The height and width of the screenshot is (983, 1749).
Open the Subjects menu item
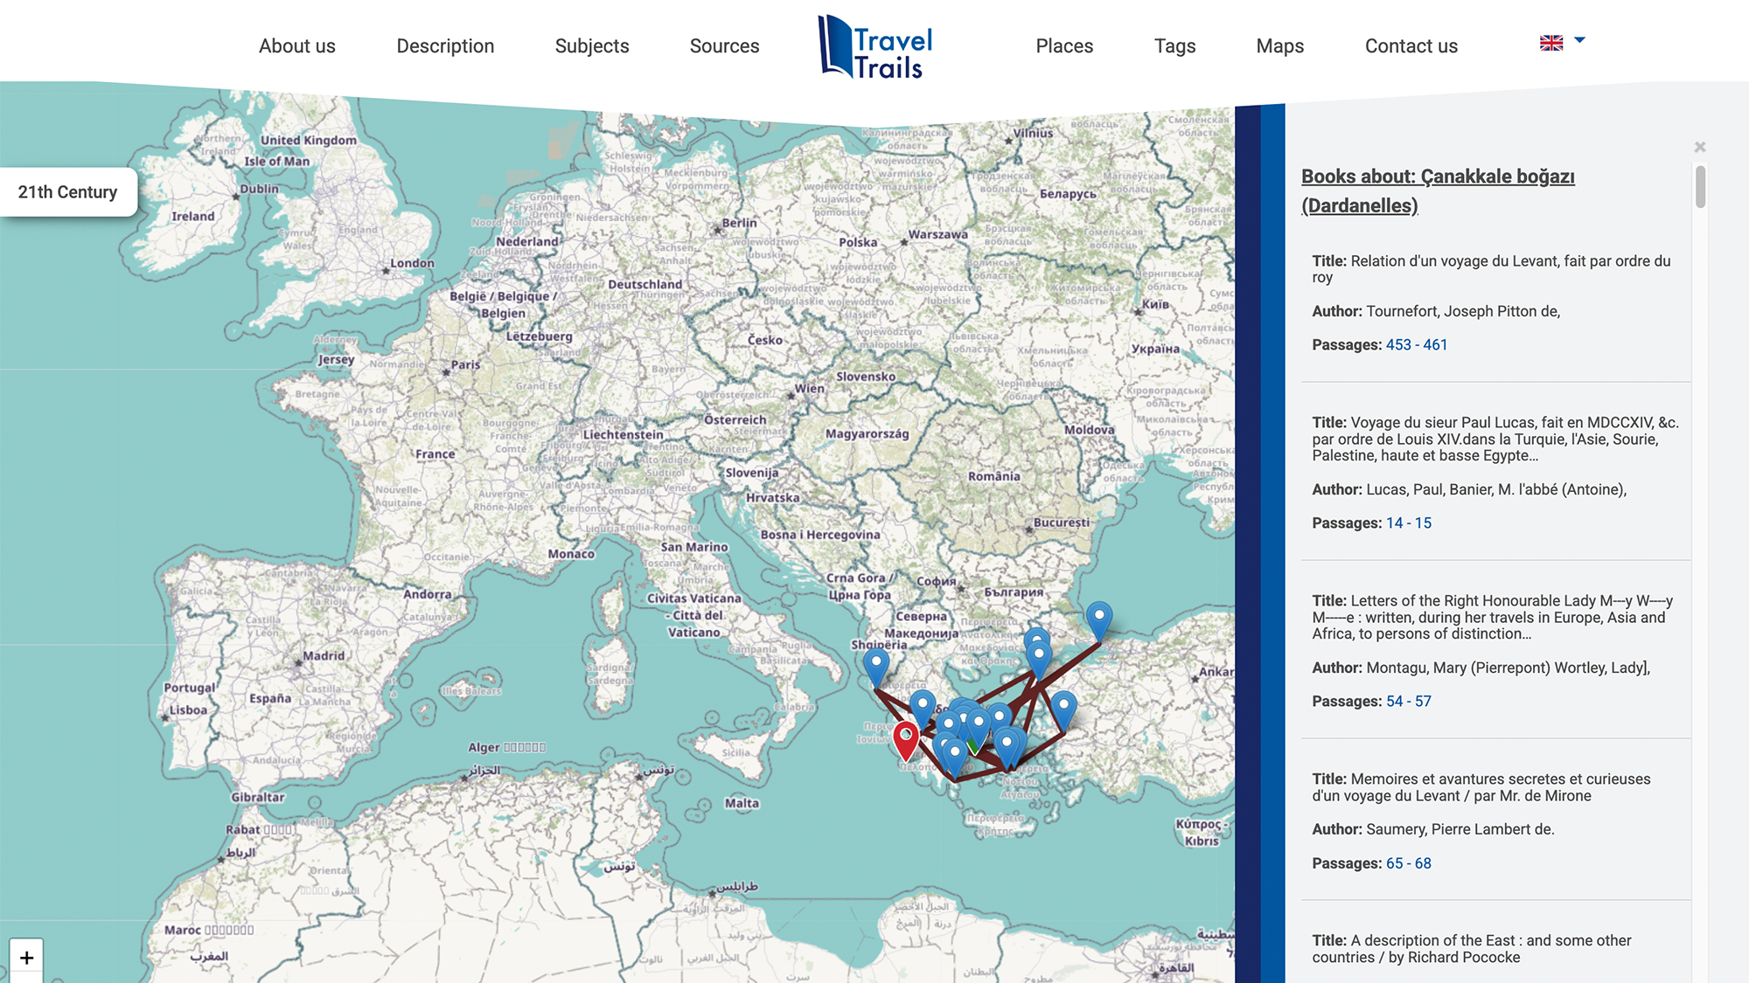tap(592, 46)
